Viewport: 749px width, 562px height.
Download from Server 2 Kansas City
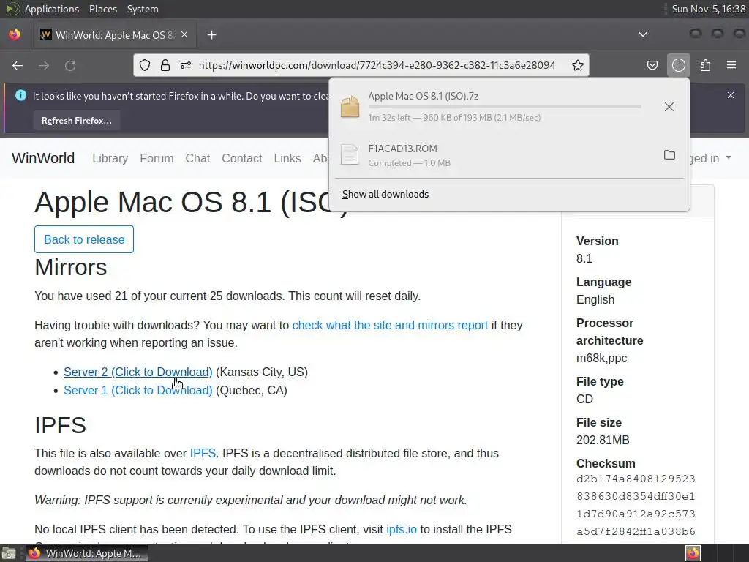pyautogui.click(x=138, y=372)
